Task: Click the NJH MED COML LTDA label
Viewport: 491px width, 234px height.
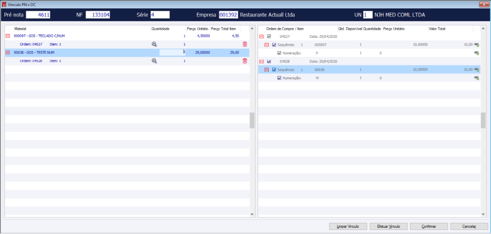Action: click(399, 15)
